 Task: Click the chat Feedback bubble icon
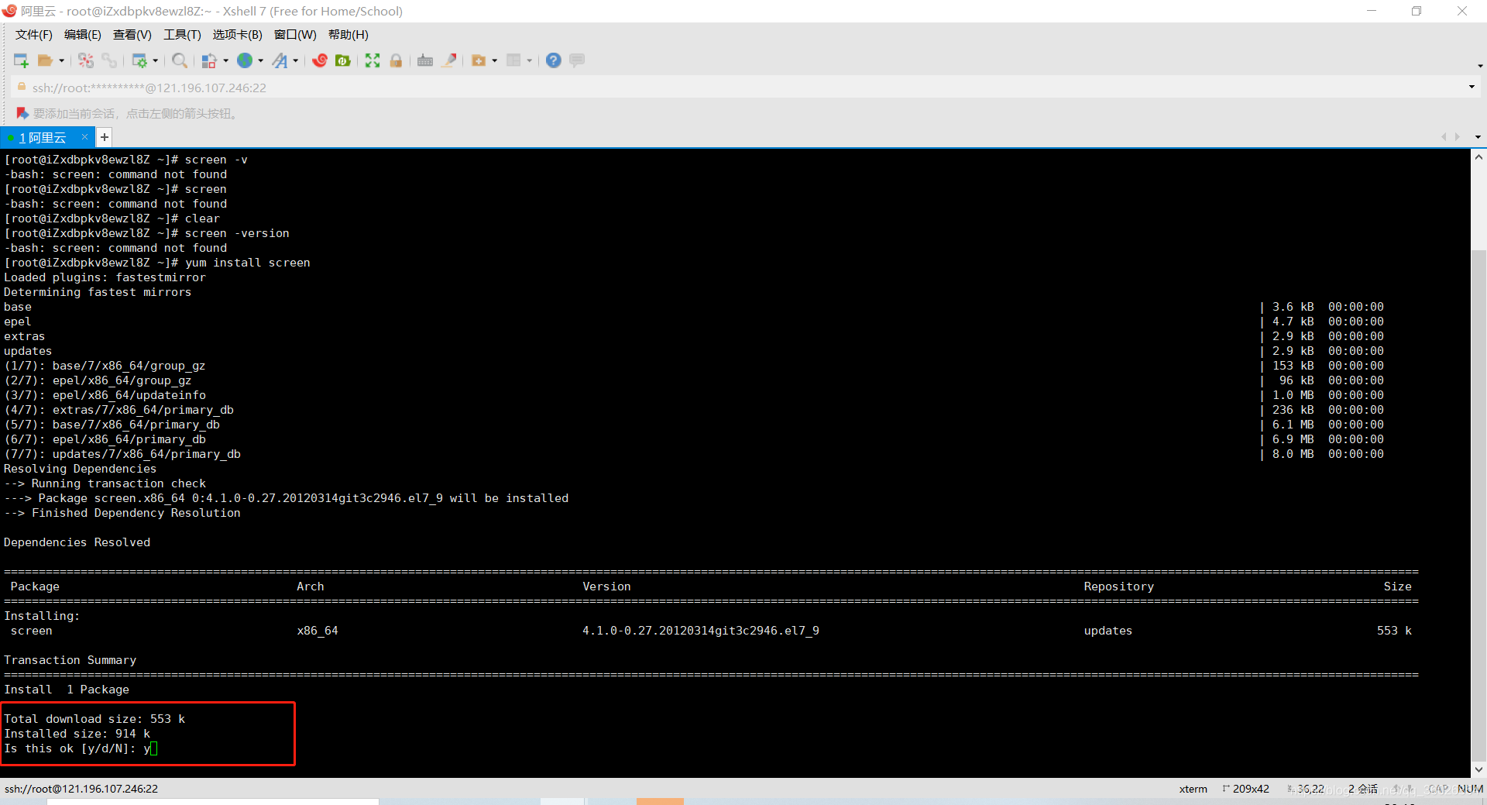click(577, 60)
